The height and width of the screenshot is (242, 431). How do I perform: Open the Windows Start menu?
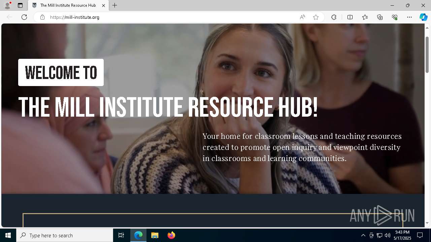coord(8,235)
